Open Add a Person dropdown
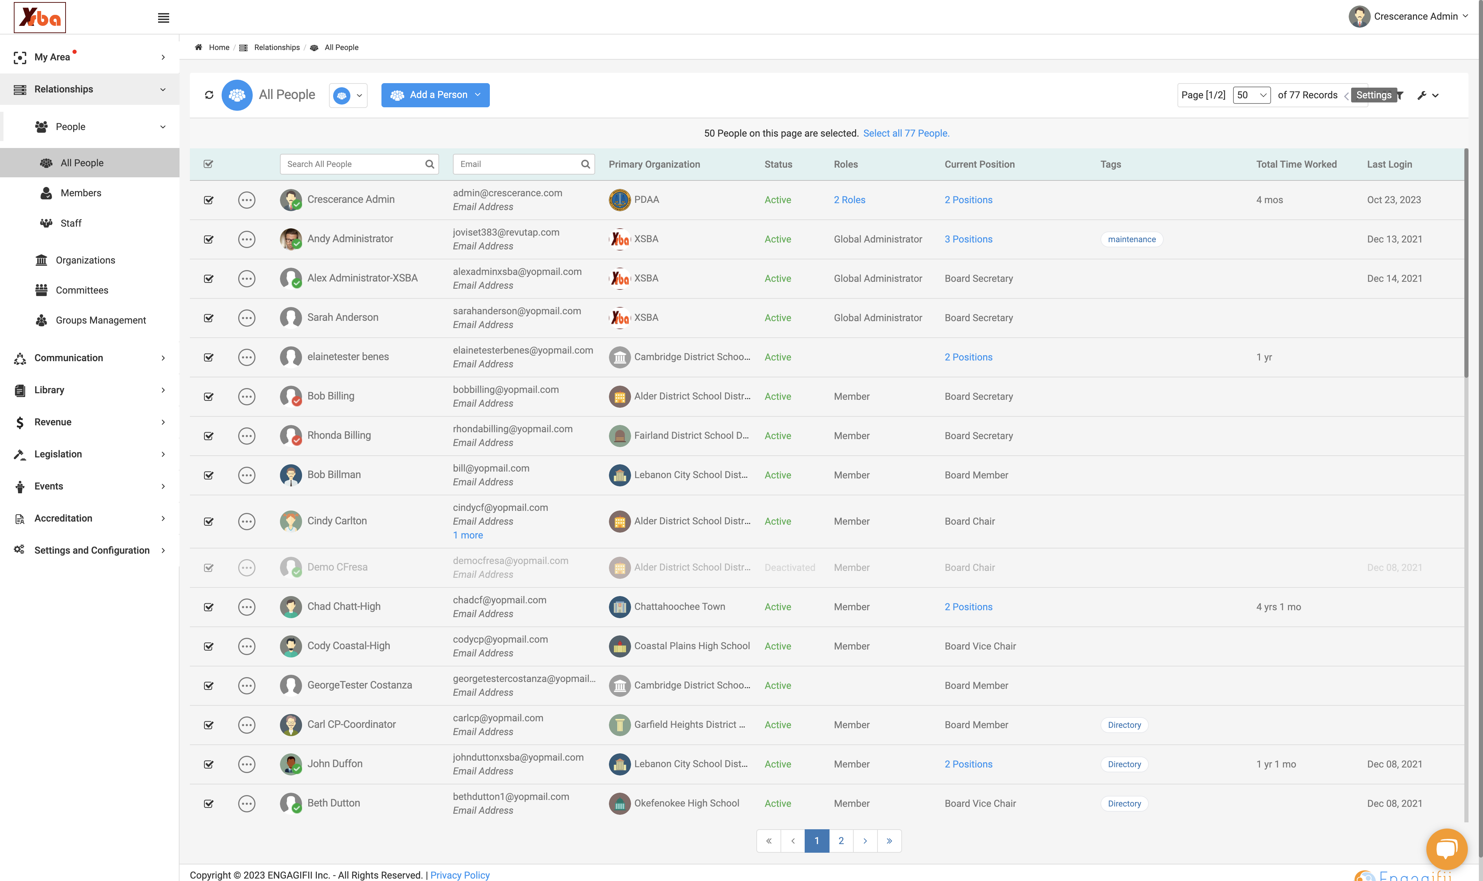Image resolution: width=1483 pixels, height=881 pixels. [x=435, y=95]
